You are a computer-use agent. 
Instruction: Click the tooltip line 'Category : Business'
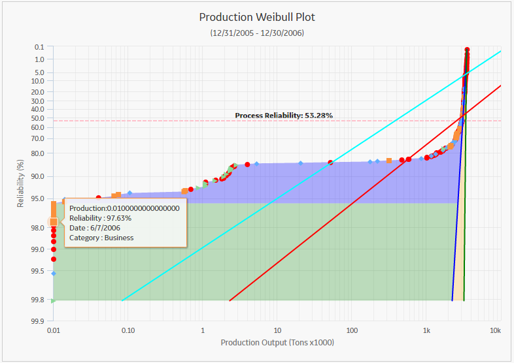pos(101,238)
